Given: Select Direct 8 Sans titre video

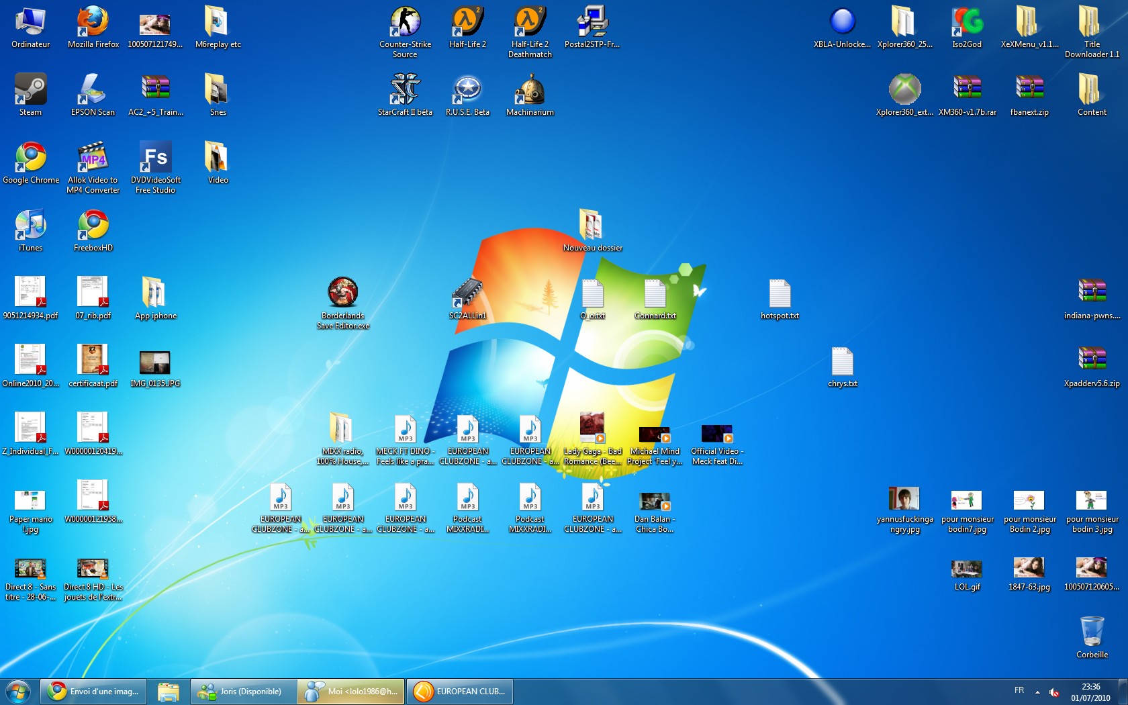Looking at the screenshot, I should 30,579.
